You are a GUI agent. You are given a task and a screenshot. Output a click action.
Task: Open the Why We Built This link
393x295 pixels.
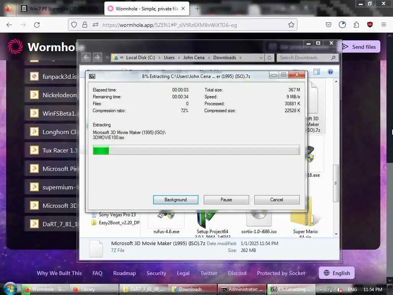click(59, 273)
